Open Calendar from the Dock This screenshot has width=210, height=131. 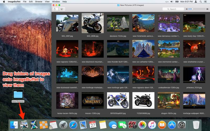(93, 125)
